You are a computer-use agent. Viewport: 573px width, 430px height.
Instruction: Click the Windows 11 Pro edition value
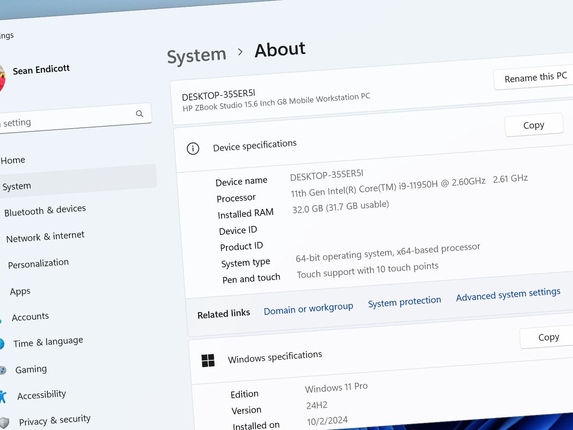click(336, 387)
